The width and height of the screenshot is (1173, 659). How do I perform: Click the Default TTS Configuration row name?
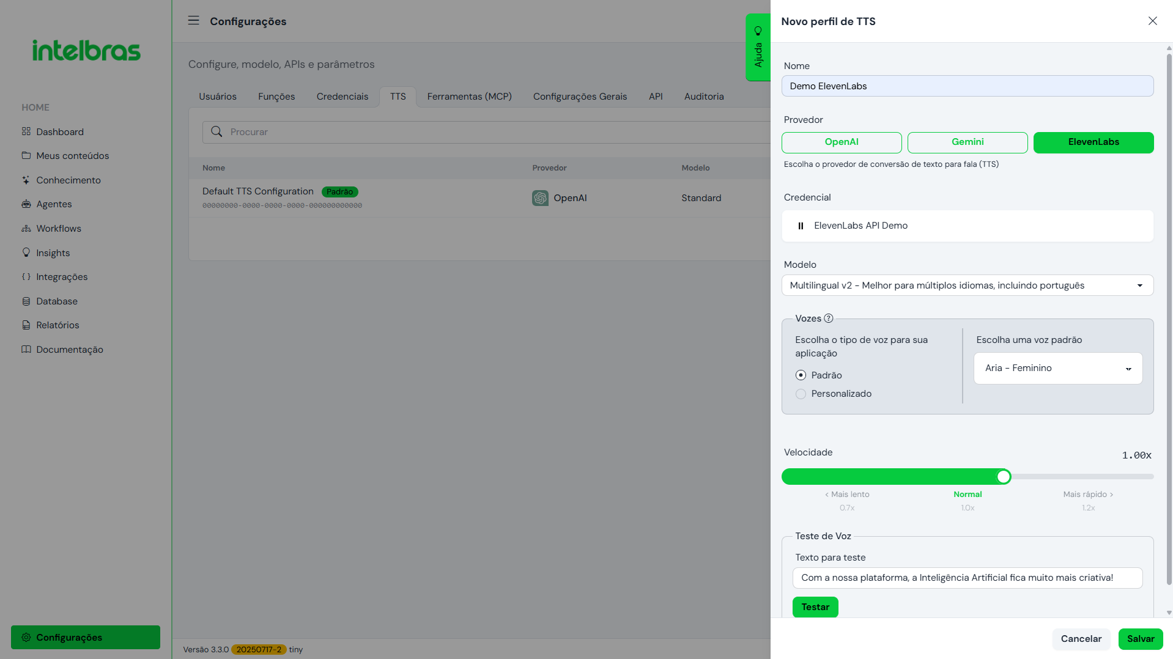coord(257,191)
